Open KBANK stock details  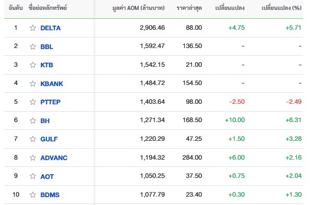(52, 83)
